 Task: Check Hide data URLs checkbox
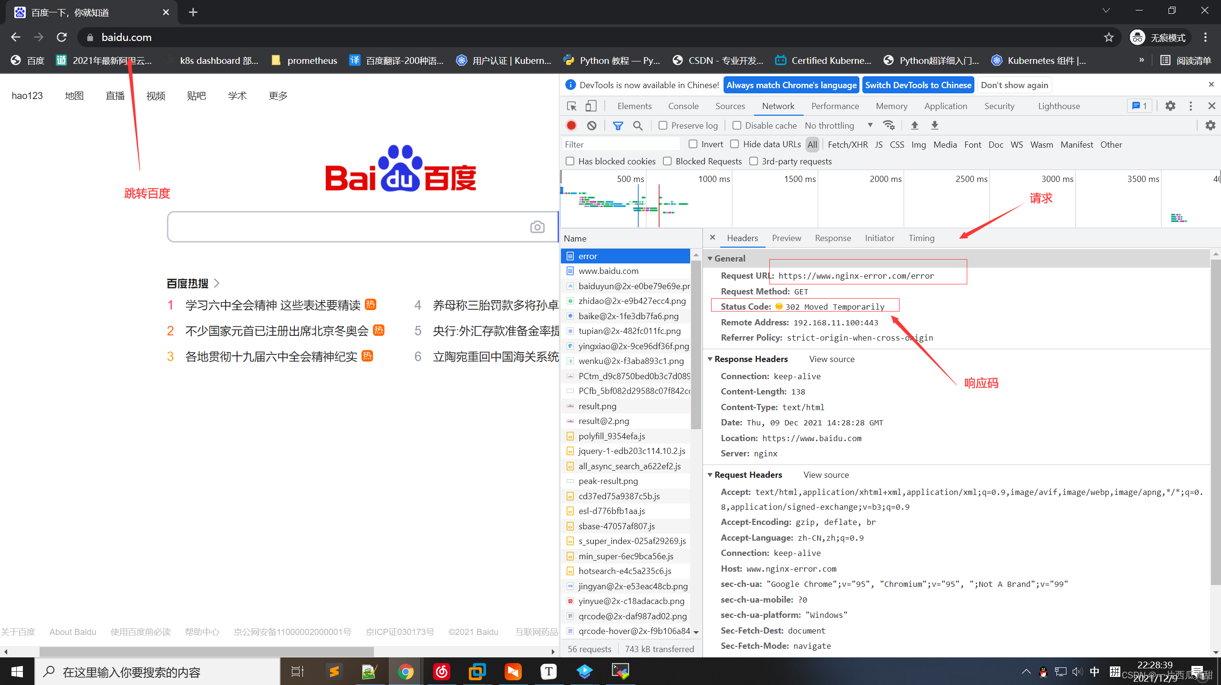[735, 144]
